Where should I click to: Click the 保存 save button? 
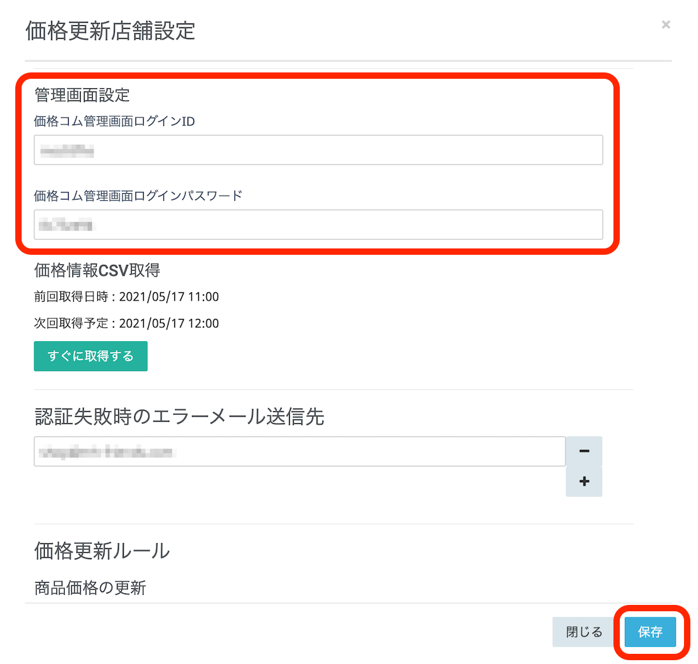[650, 632]
